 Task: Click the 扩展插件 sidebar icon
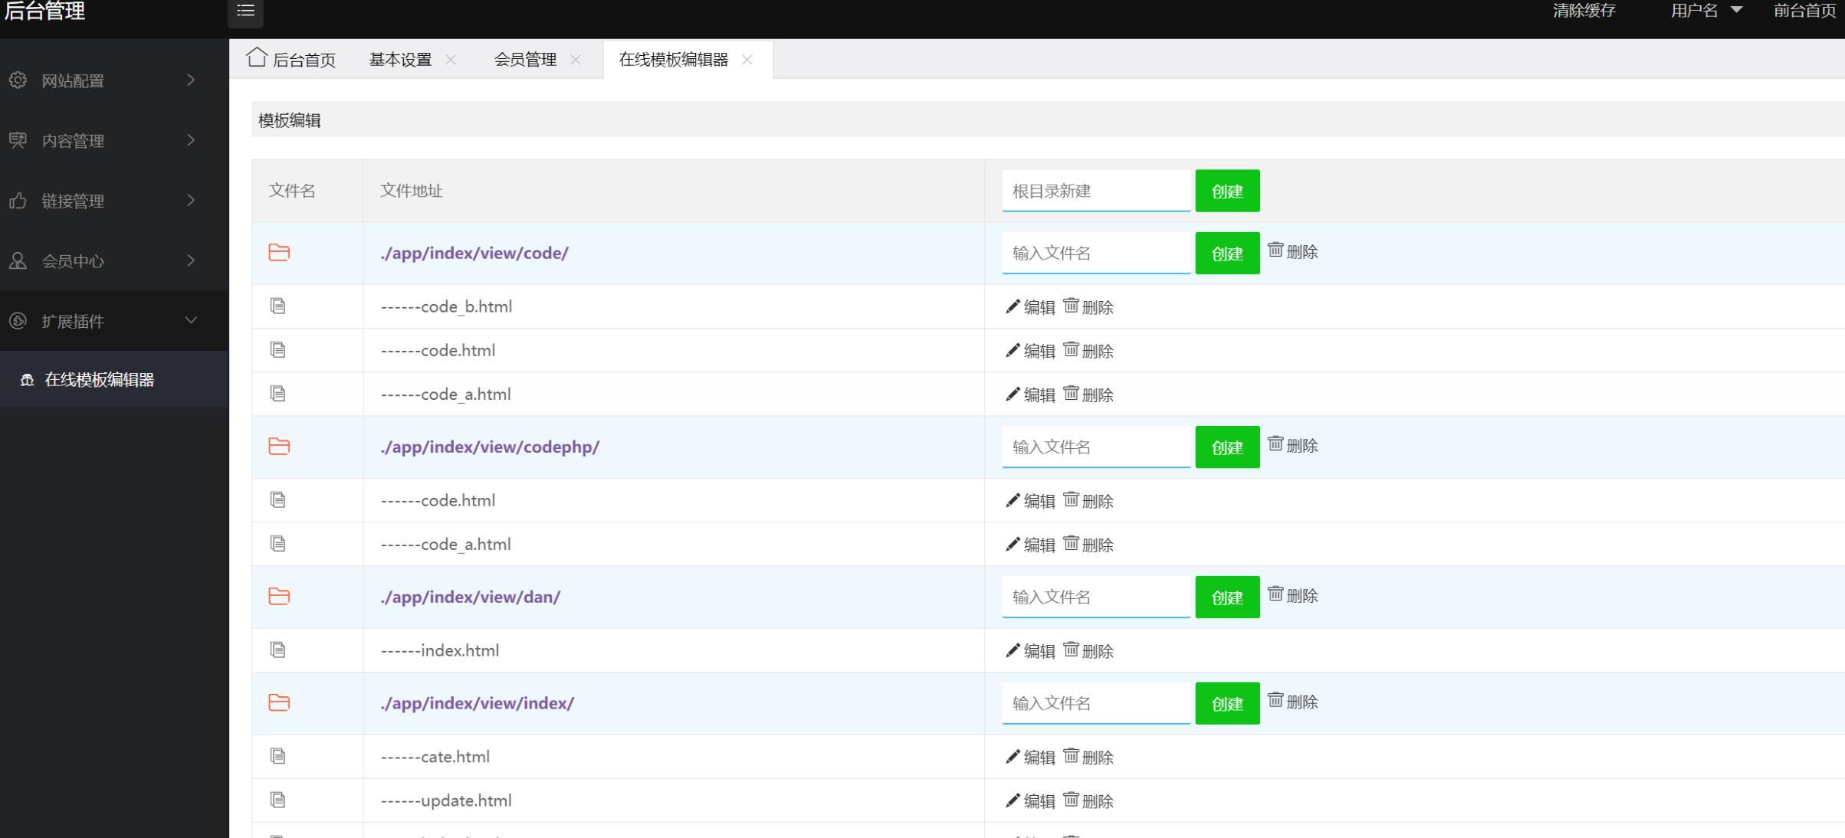[x=18, y=321]
